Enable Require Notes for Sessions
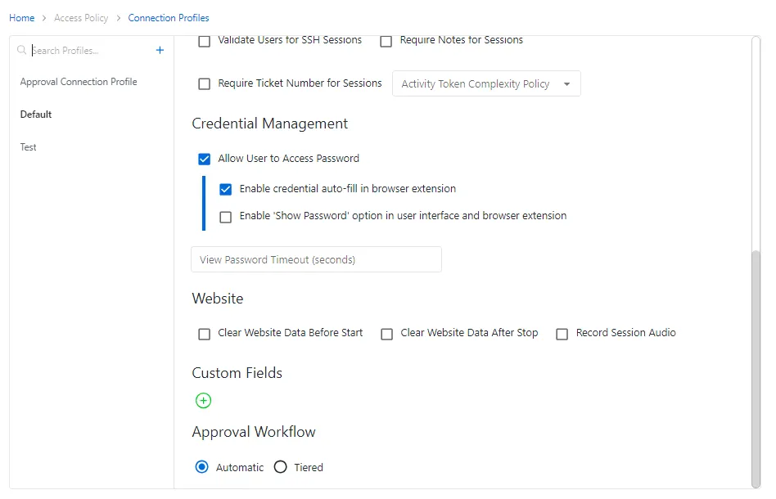The image size is (776, 499). 386,41
